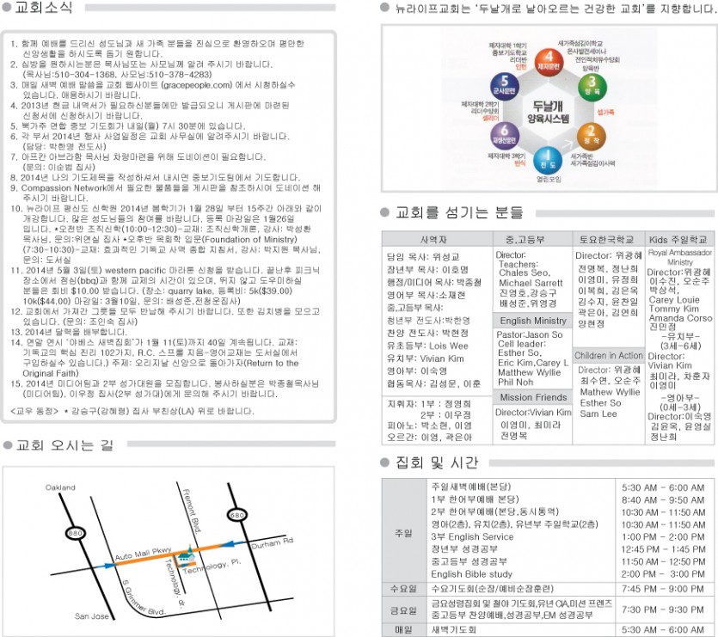Select the church building icon on the map
The image size is (718, 637).
pos(185,555)
